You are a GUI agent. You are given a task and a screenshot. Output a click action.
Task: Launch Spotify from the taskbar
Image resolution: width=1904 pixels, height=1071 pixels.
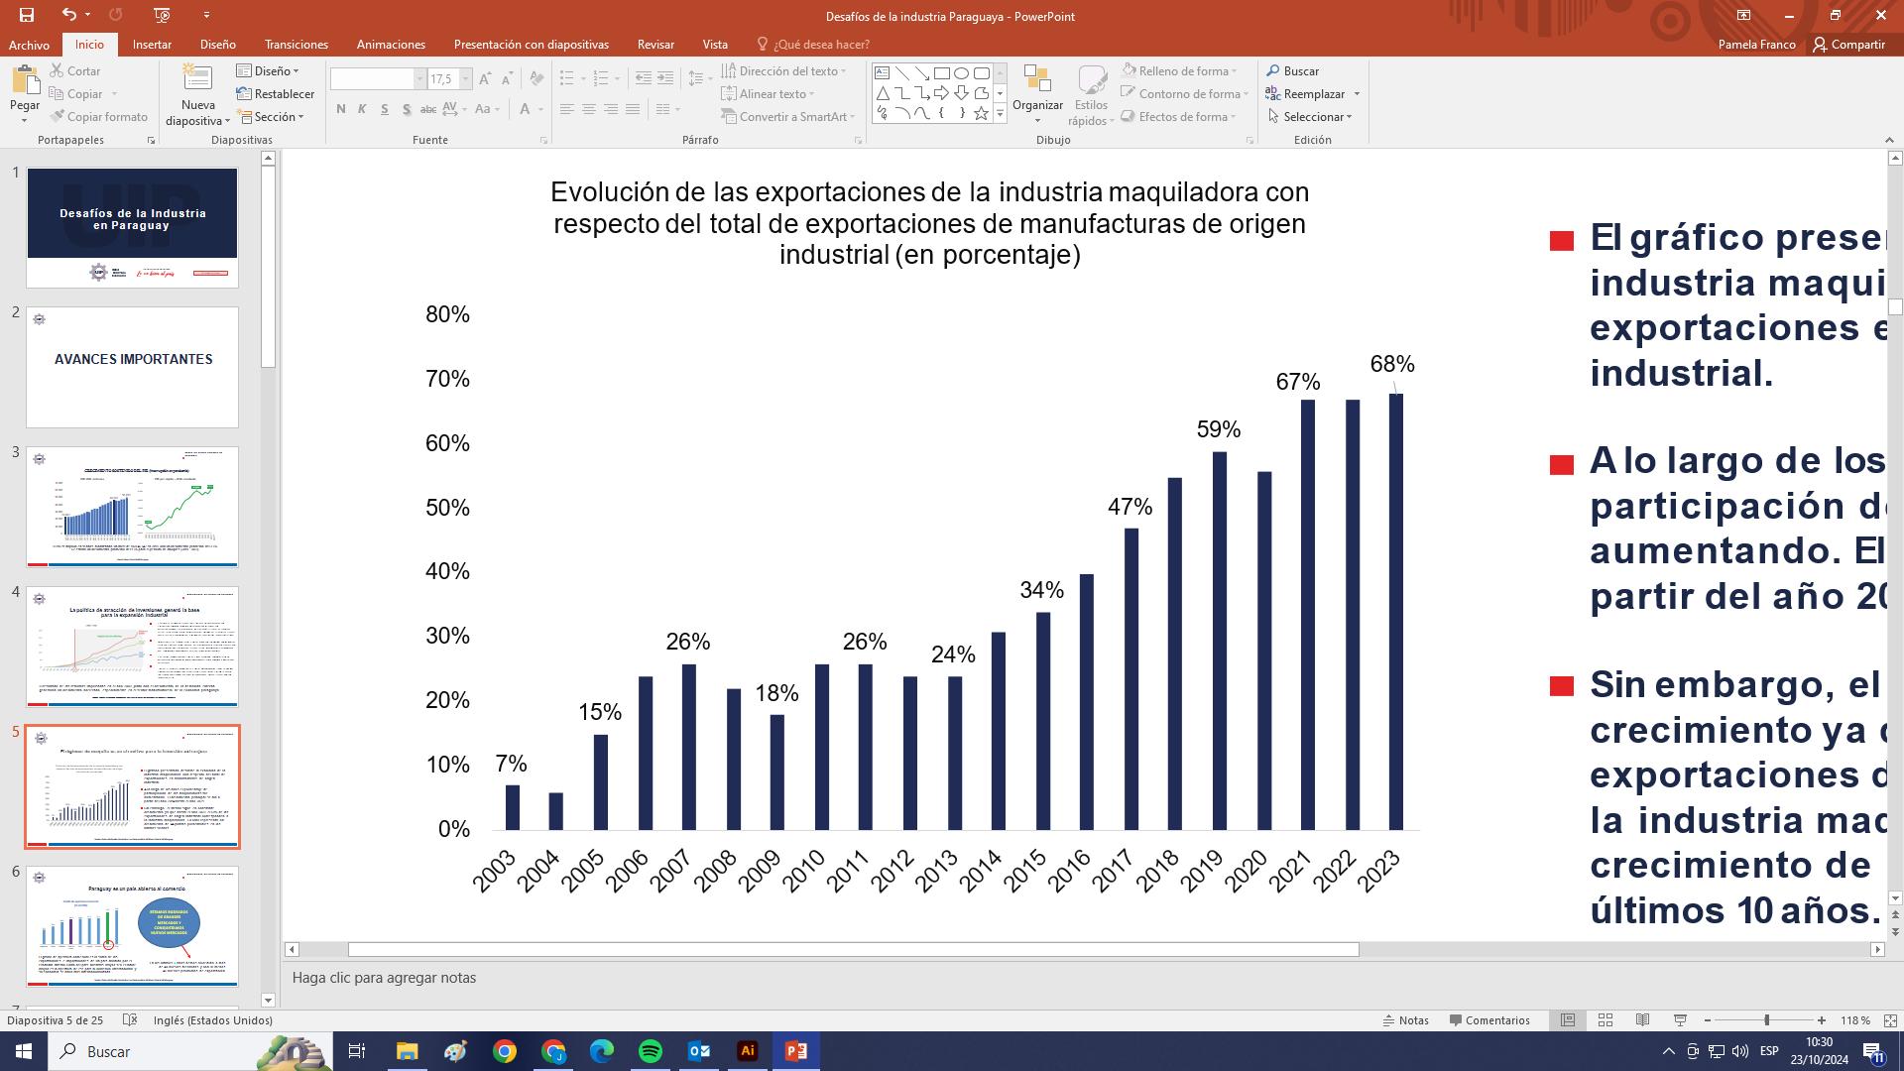pos(651,1051)
